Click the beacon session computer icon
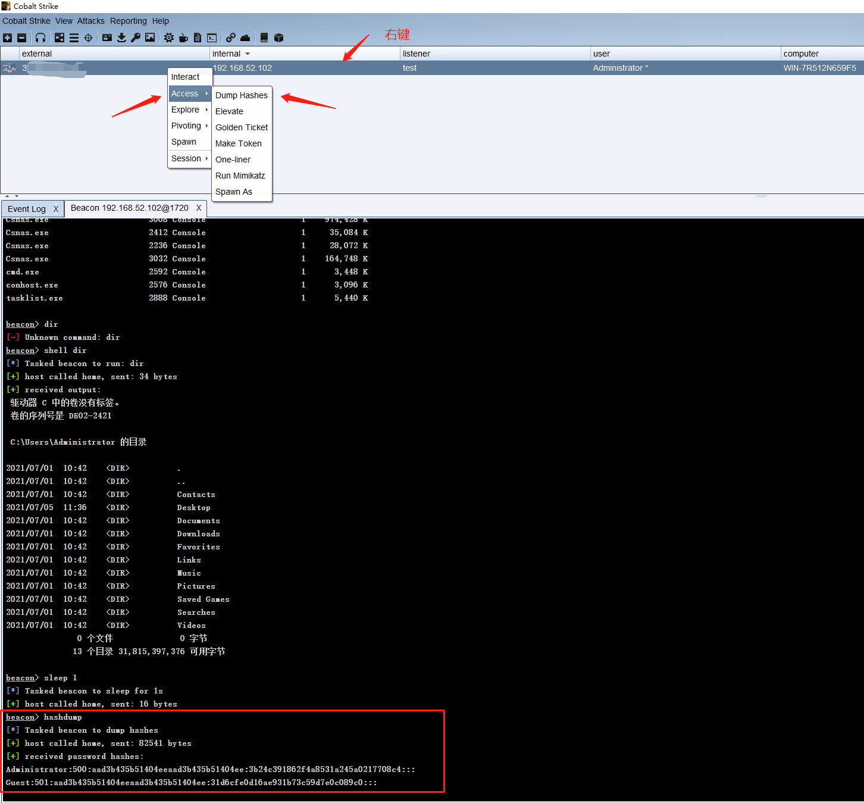The height and width of the screenshot is (803, 864). (x=10, y=68)
